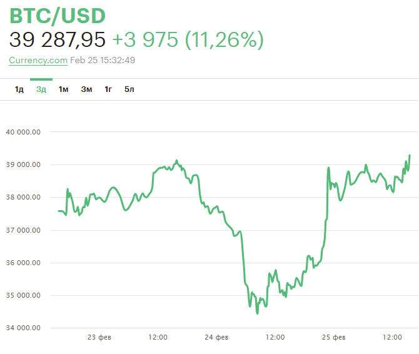Screen dimensions: 419x354
Task: Click the +3 975 (11,26%) change value
Action: pos(188,40)
